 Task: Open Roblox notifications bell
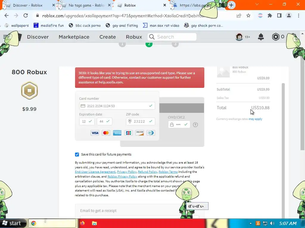(261, 37)
